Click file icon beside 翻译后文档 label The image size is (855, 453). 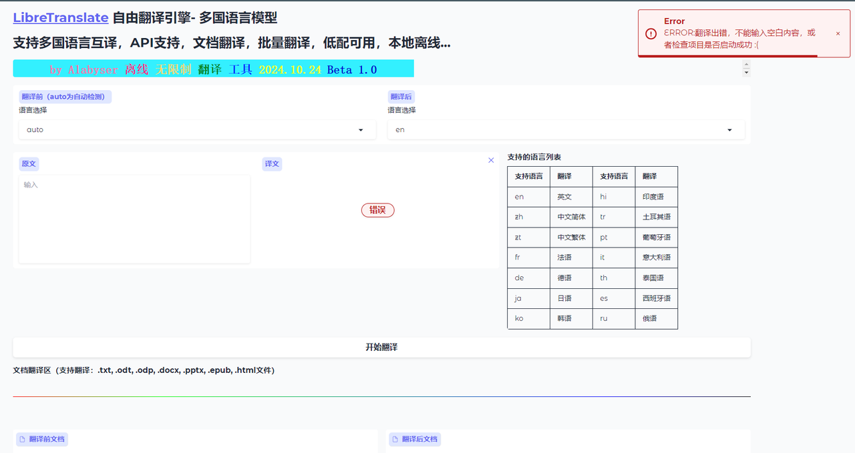395,439
